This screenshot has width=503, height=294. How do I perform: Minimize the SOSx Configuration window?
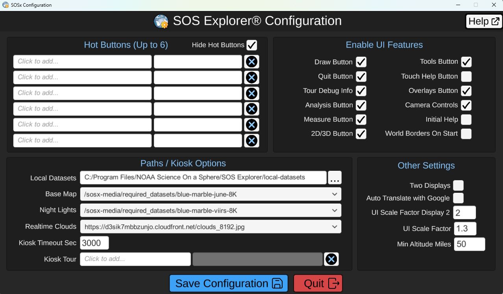457,5
